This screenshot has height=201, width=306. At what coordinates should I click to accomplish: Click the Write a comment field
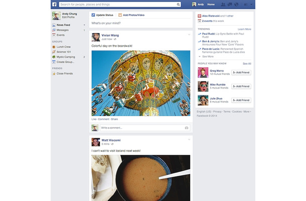click(145, 128)
